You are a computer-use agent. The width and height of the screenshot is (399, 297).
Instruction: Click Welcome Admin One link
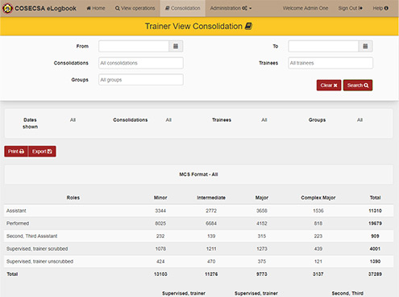coord(305,8)
